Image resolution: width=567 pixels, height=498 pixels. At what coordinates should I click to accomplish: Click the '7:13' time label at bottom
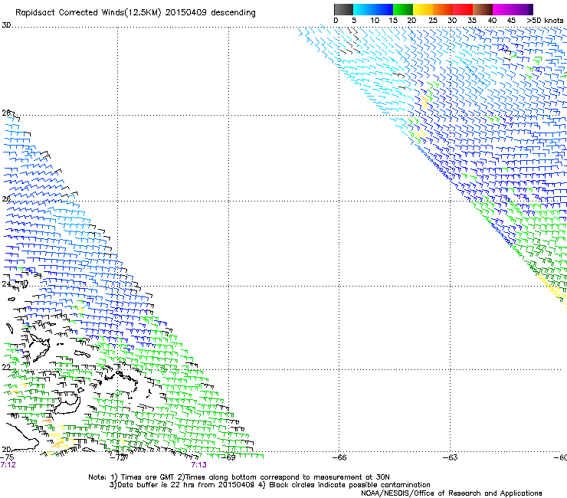click(x=199, y=465)
